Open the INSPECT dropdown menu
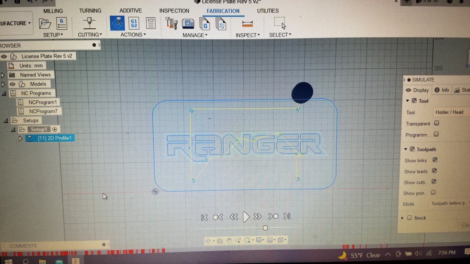The height and width of the screenshot is (264, 470). [248, 35]
